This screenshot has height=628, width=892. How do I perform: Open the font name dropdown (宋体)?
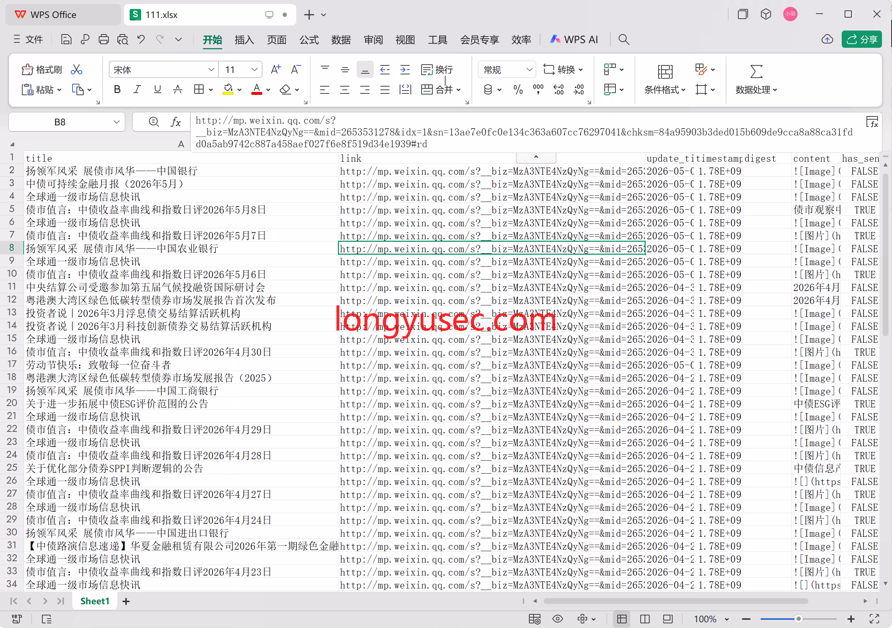211,70
